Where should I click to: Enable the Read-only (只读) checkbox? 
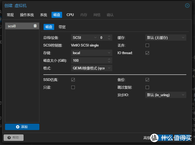[73, 87]
